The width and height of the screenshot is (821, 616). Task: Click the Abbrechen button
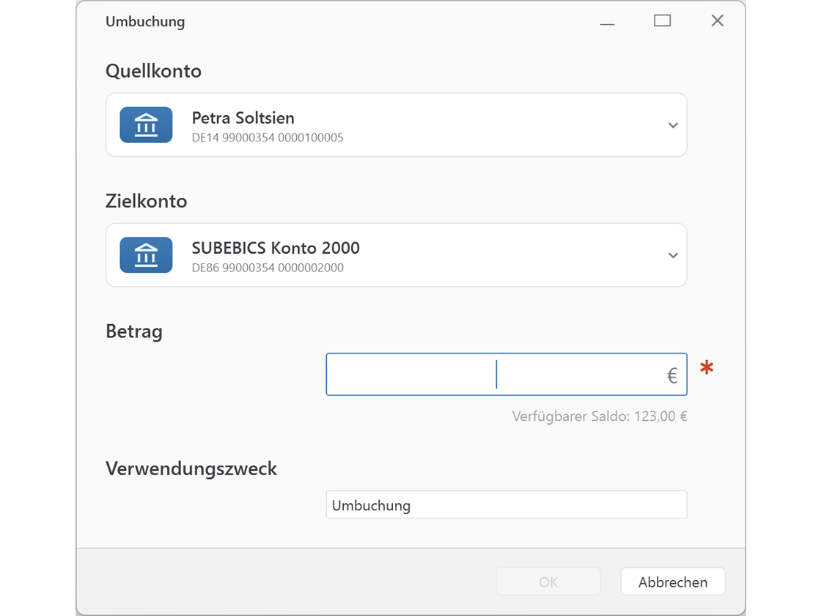pyautogui.click(x=672, y=582)
